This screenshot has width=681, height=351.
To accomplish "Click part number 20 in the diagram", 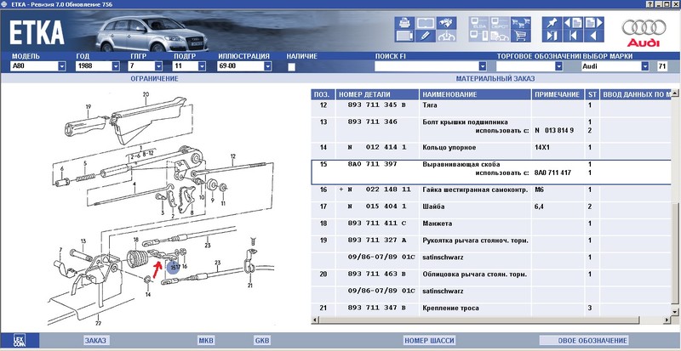I will coord(146,94).
